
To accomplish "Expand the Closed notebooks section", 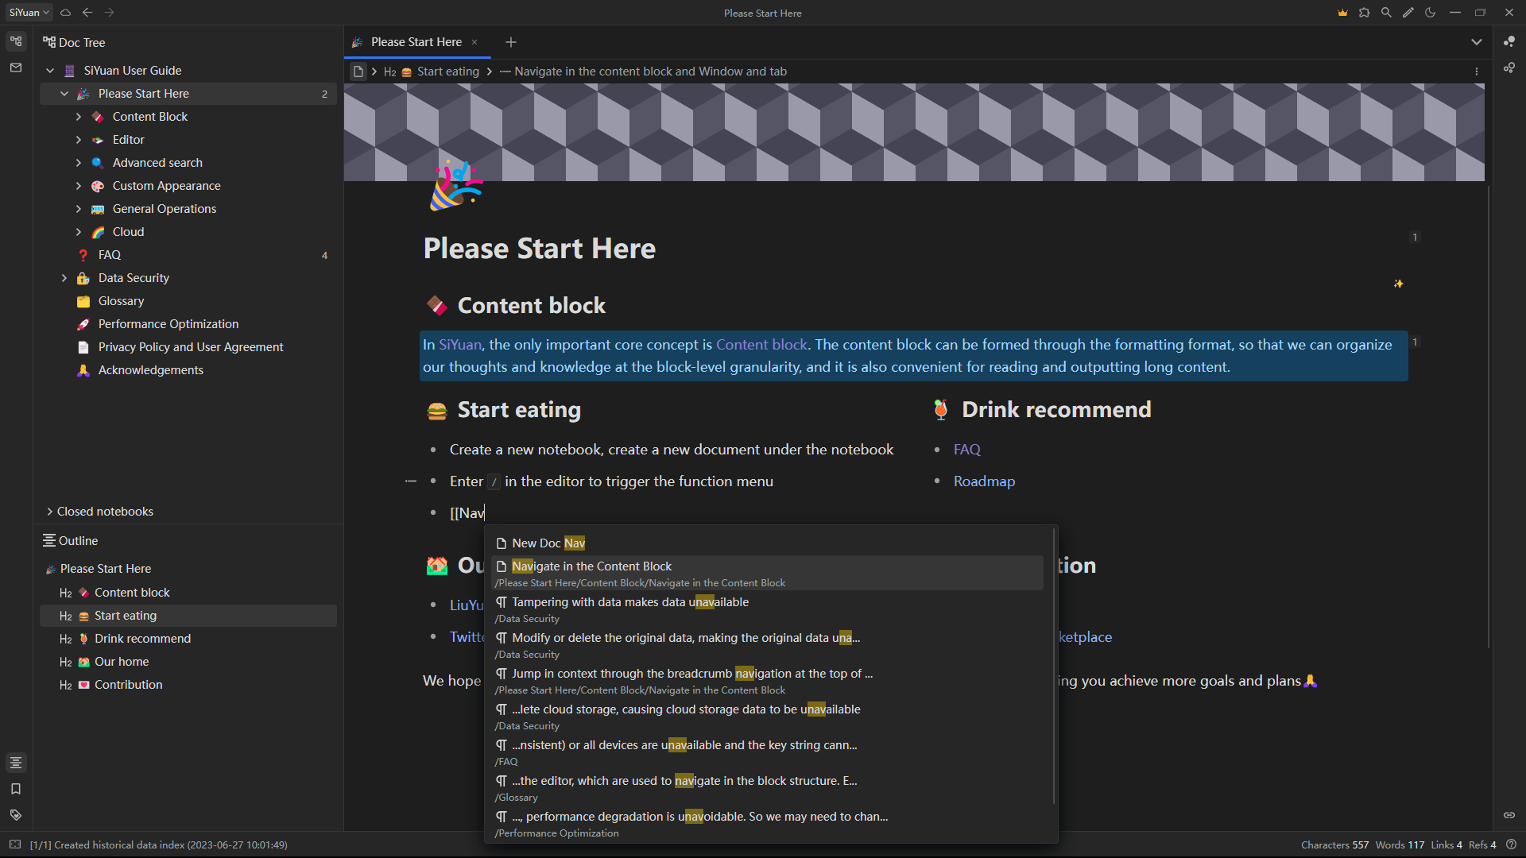I will coord(50,512).
